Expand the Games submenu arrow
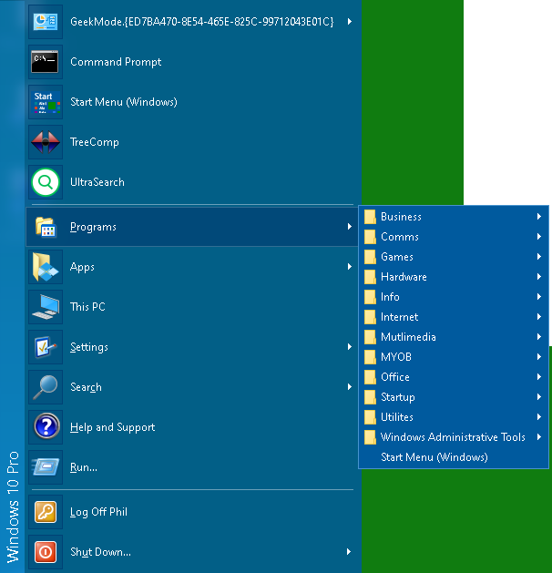This screenshot has height=573, width=552. coord(539,257)
